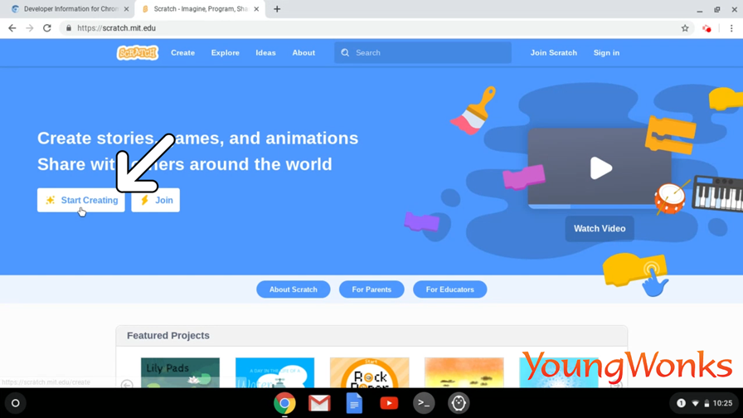Image resolution: width=743 pixels, height=418 pixels.
Task: Open the notification count indicator
Action: click(681, 403)
